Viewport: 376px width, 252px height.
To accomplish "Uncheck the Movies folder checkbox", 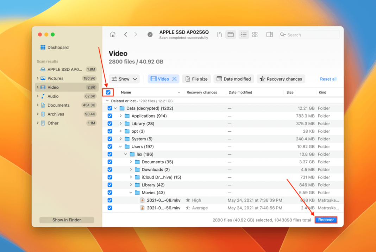I will pos(110,193).
